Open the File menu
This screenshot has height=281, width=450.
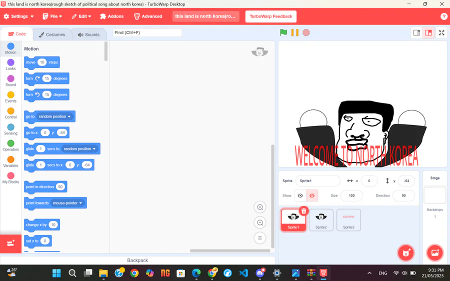tap(52, 16)
